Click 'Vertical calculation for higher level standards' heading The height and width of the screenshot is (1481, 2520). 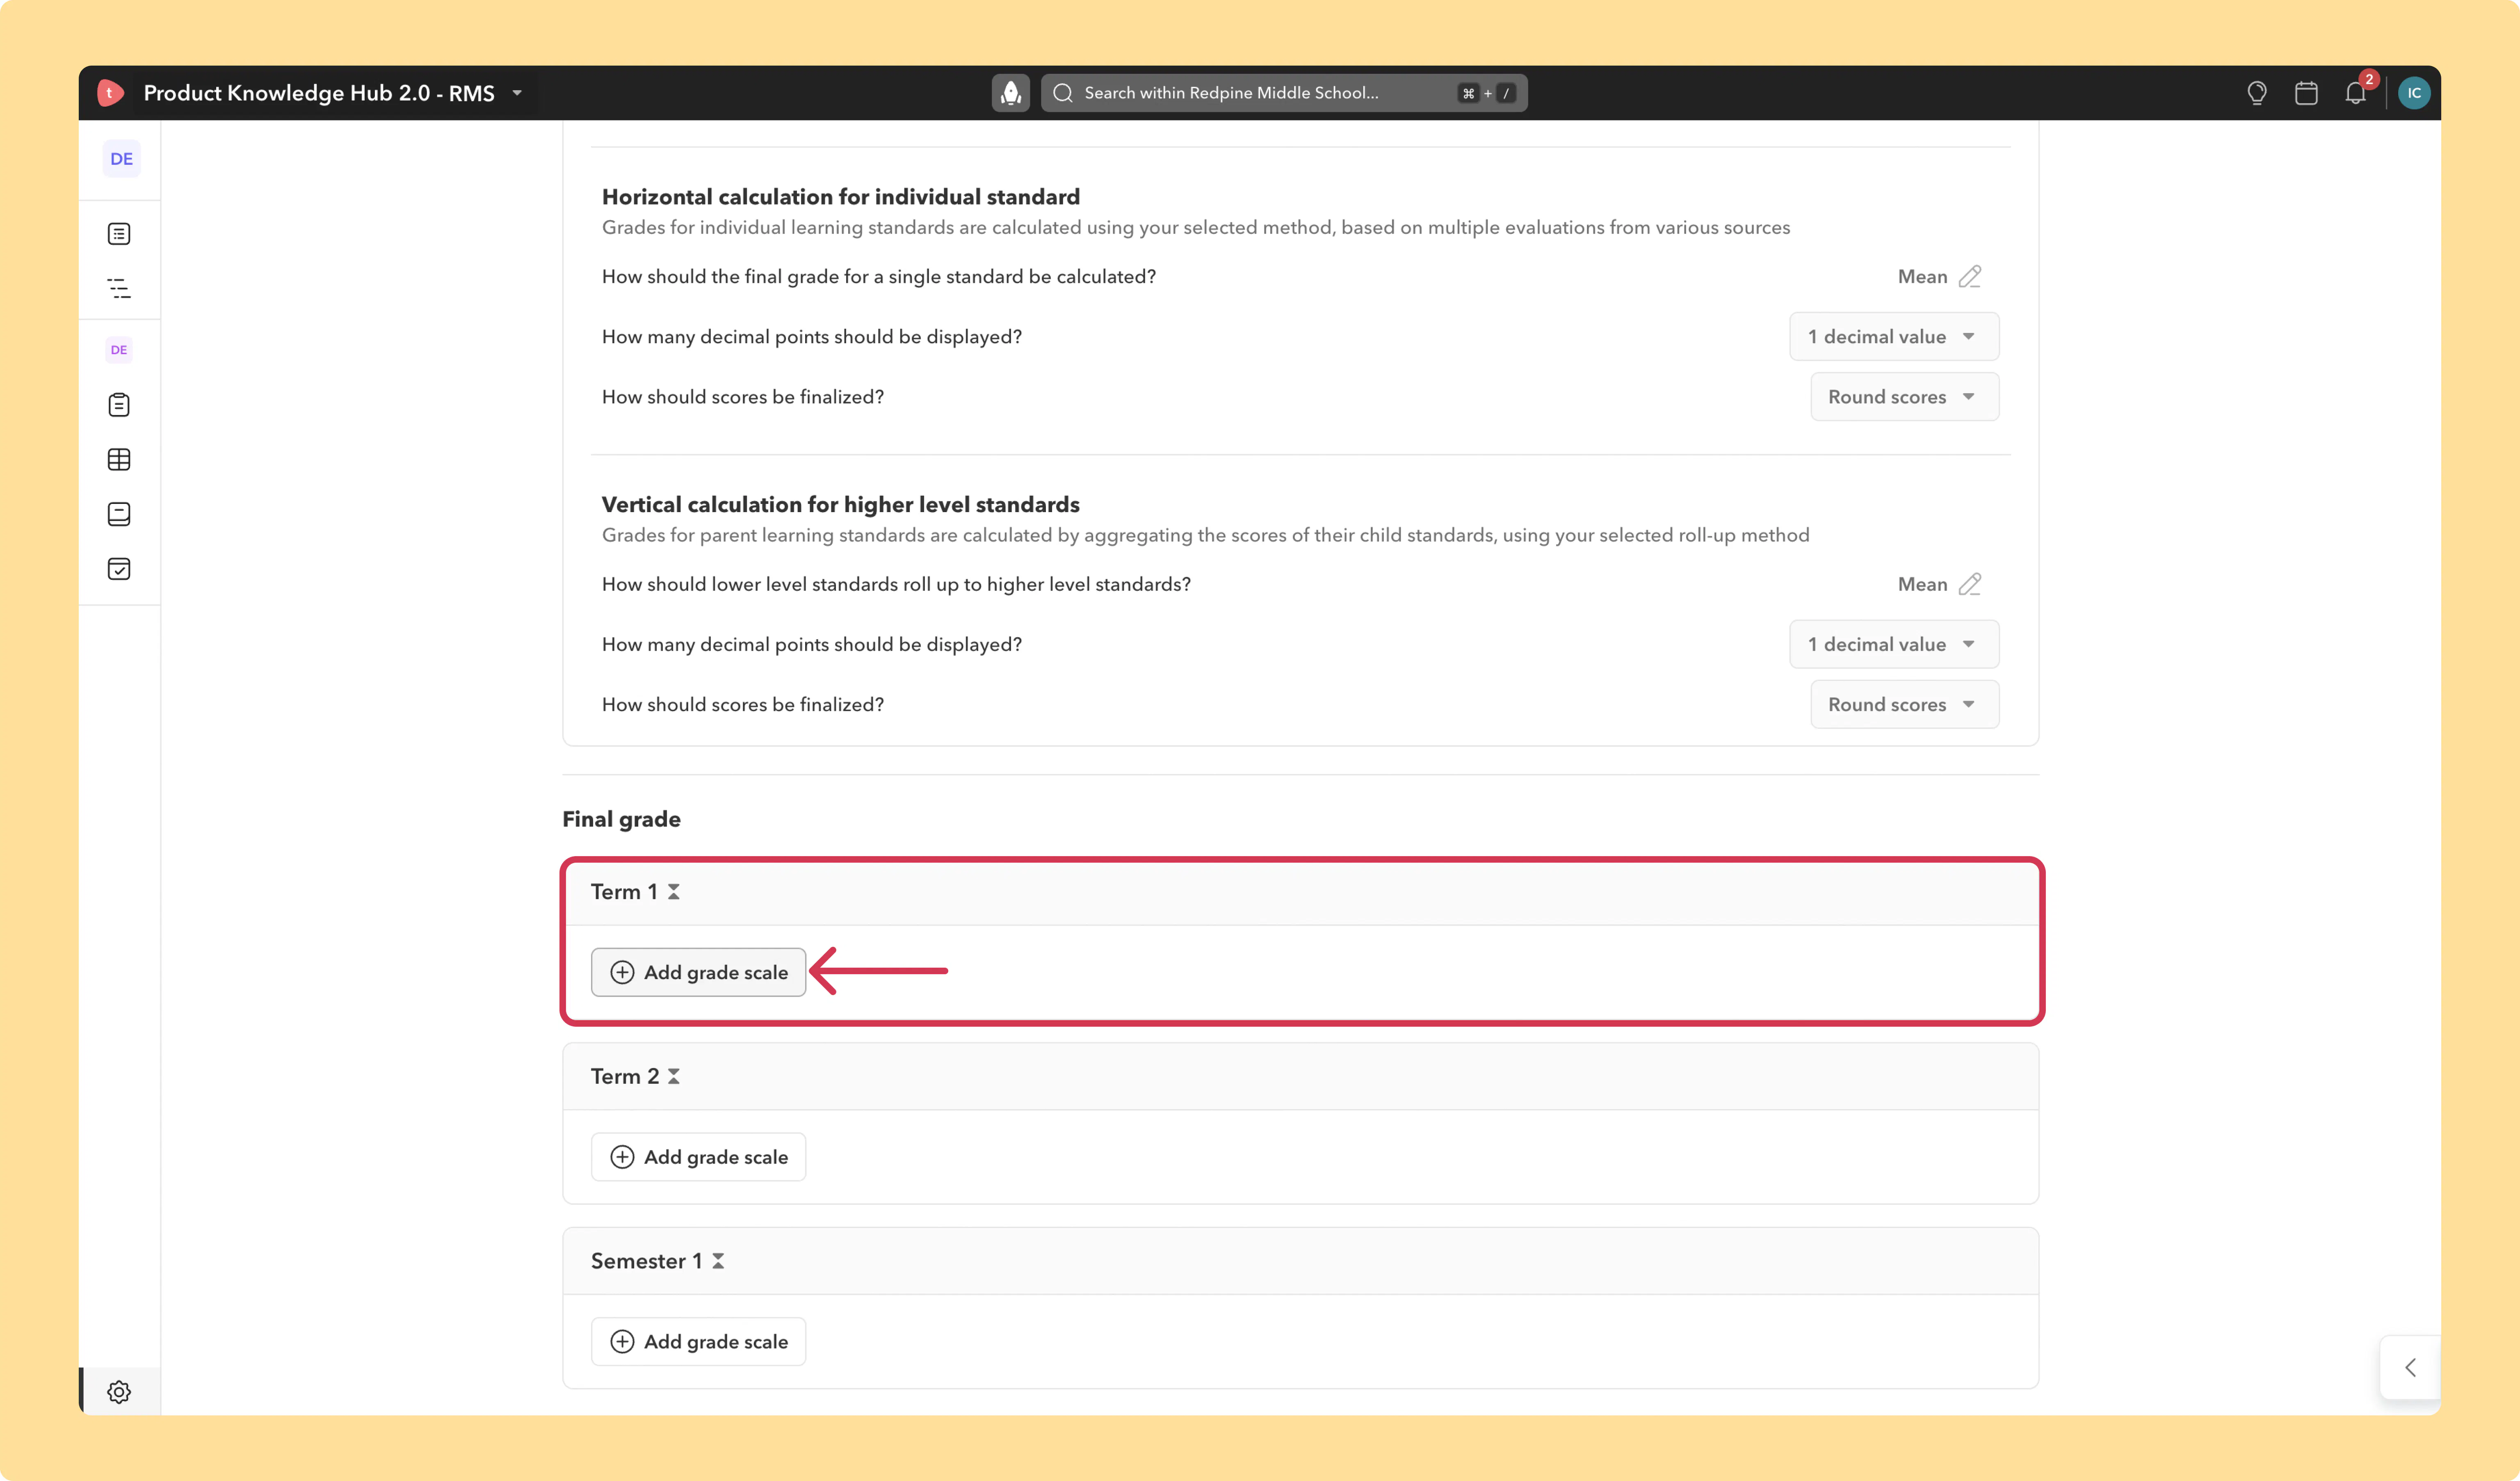point(841,505)
